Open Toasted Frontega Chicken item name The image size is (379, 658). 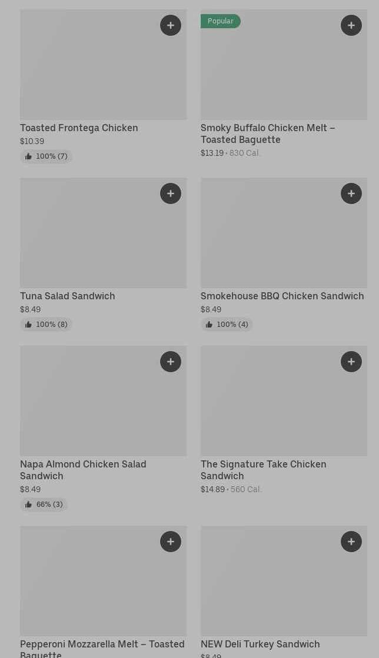[79, 128]
